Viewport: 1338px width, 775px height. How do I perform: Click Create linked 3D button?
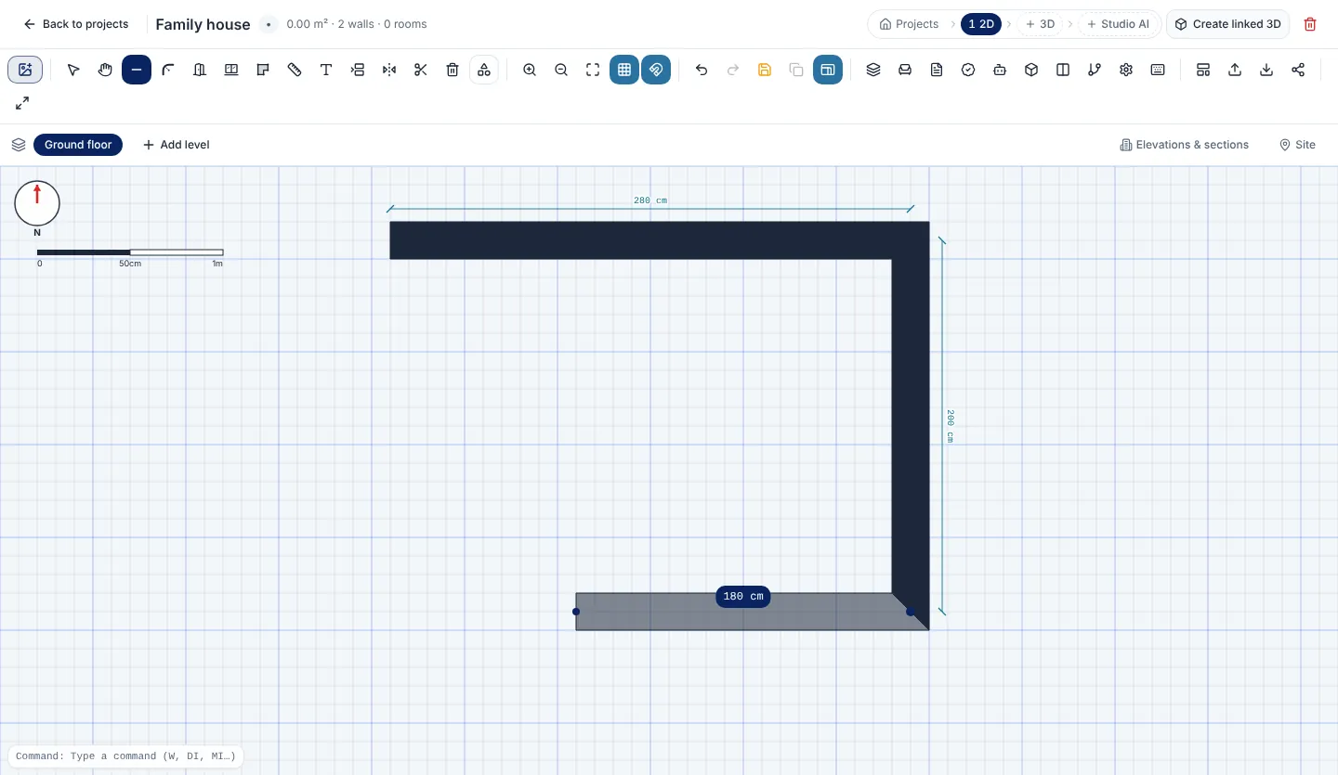click(1228, 24)
